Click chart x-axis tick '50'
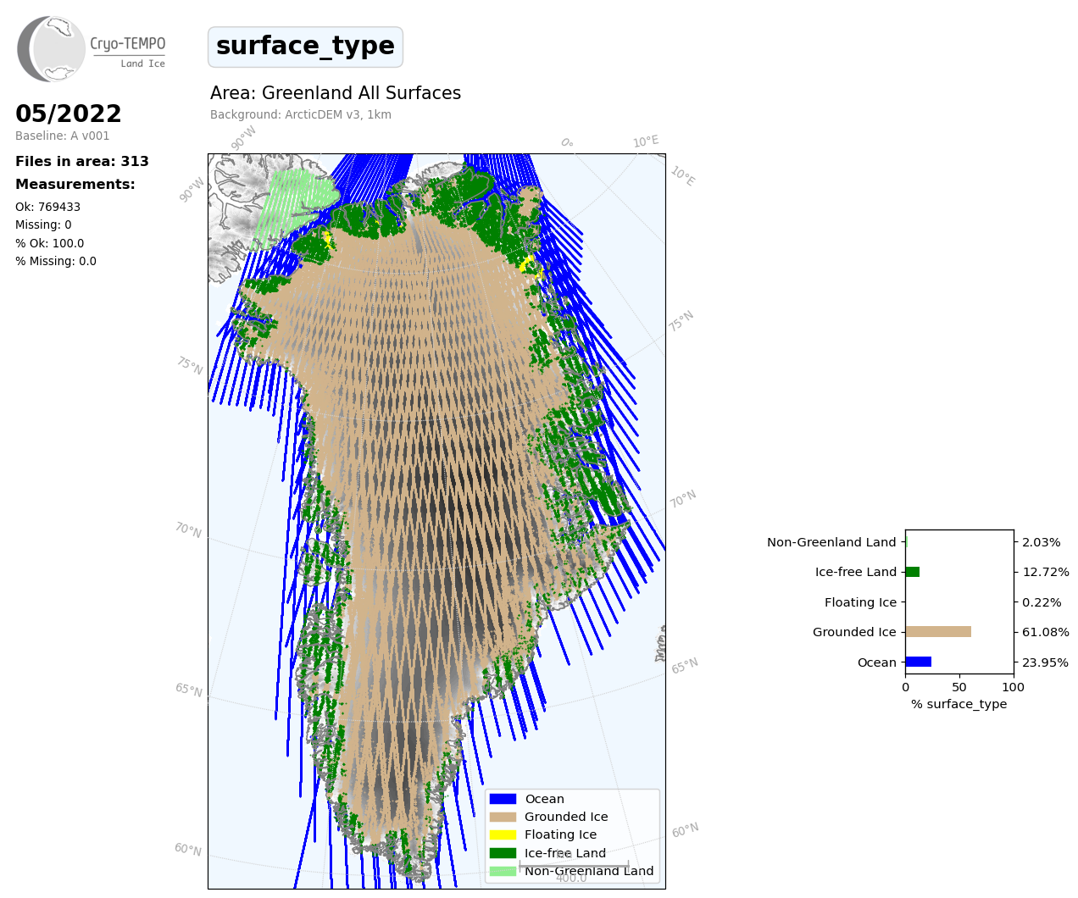 pyautogui.click(x=959, y=687)
